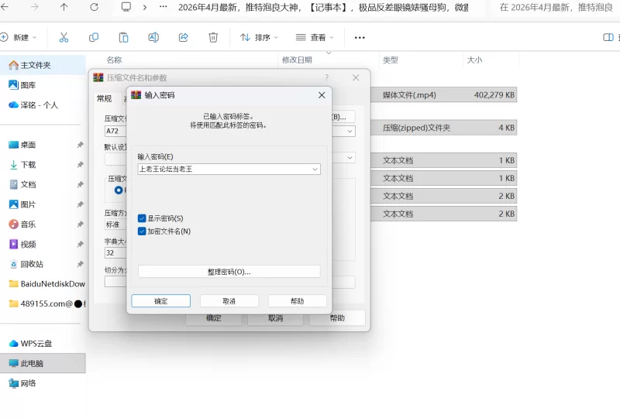Select 此电脑 in sidebar
This screenshot has height=418, width=620.
point(43,363)
